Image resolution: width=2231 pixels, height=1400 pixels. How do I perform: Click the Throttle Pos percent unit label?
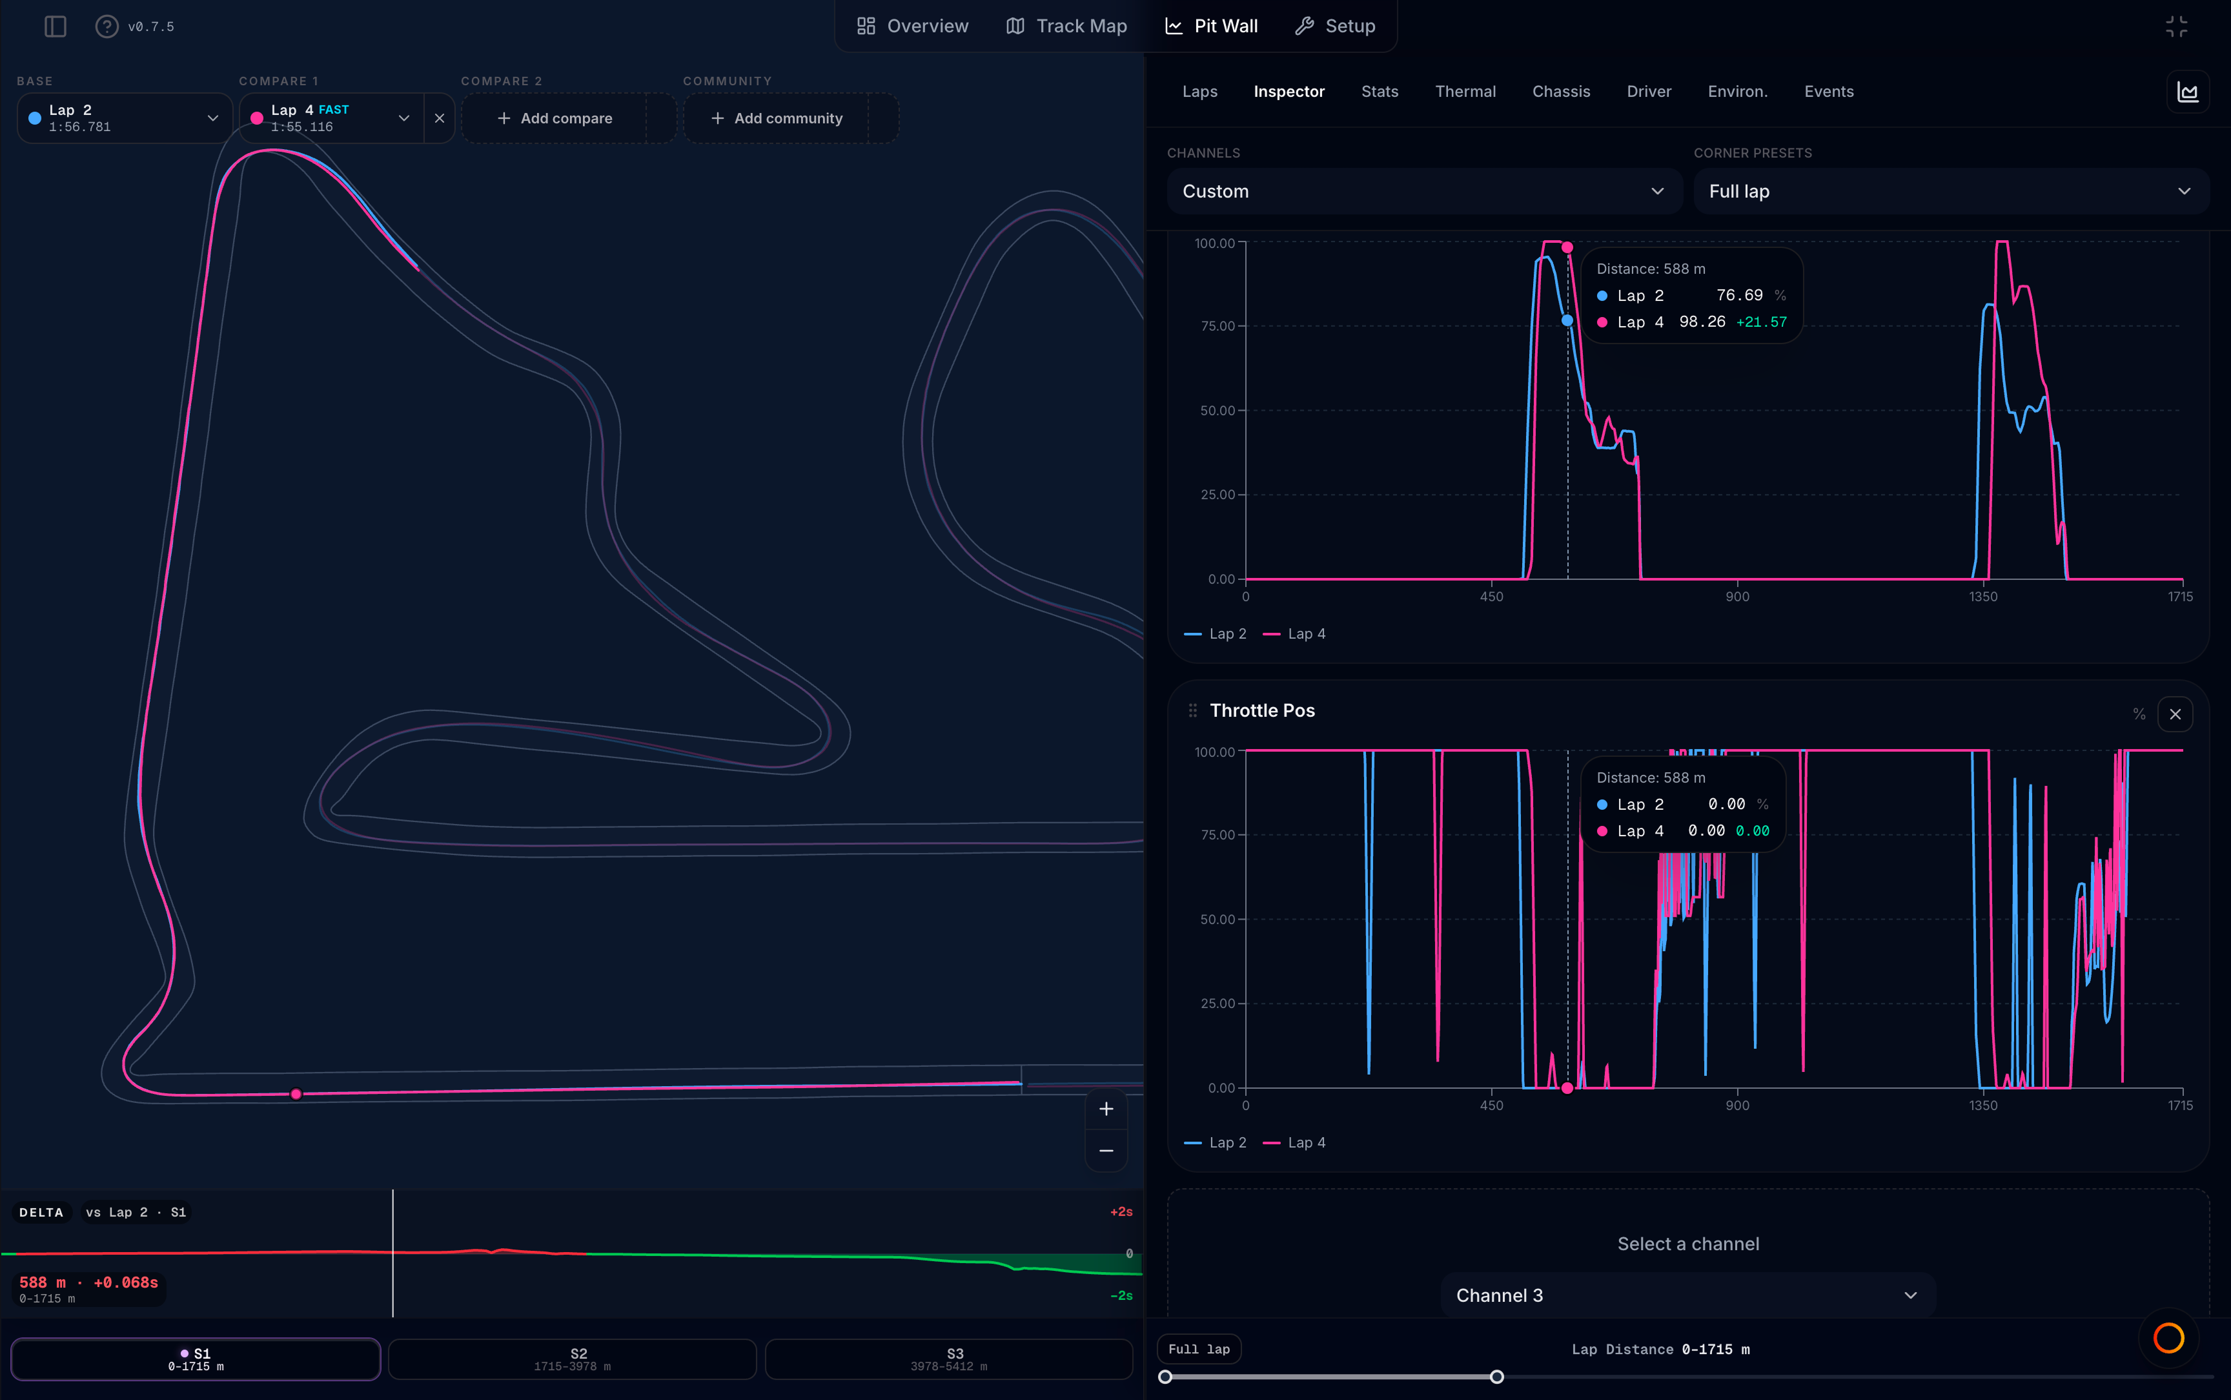click(2139, 714)
